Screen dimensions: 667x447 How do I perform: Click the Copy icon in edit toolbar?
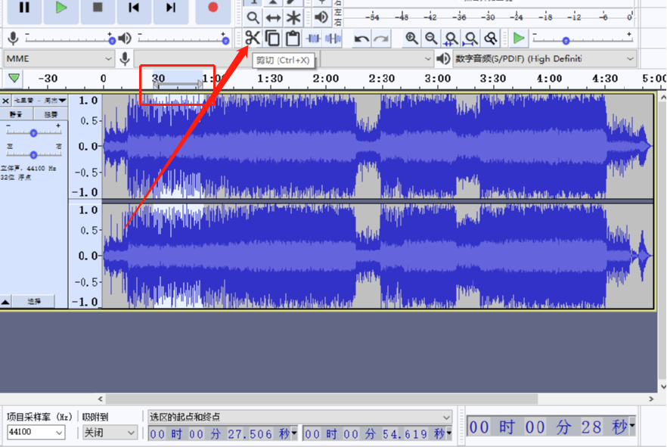pyautogui.click(x=272, y=38)
